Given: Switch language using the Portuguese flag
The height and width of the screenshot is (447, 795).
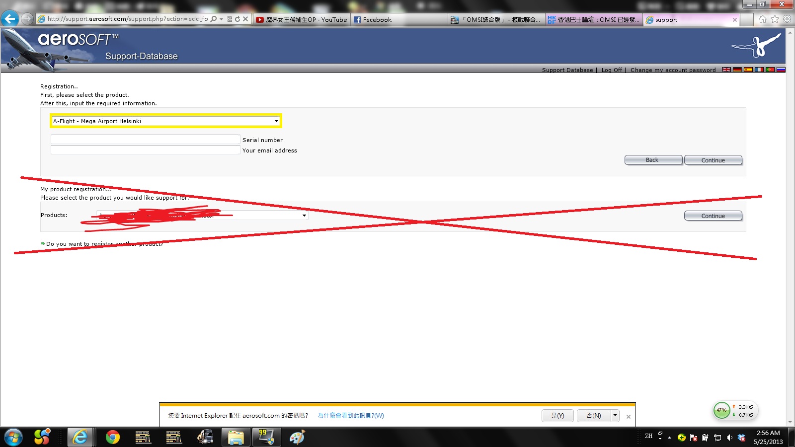Looking at the screenshot, I should 770,70.
